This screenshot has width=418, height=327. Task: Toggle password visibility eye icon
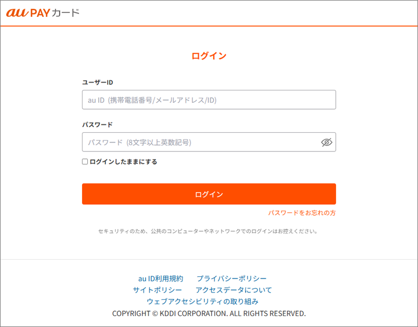tap(327, 142)
